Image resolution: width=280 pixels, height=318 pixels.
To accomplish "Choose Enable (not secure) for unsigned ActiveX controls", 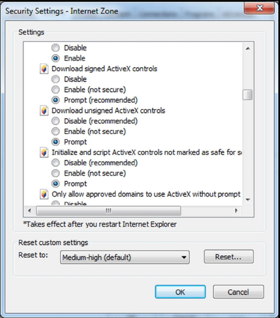I will [56, 131].
